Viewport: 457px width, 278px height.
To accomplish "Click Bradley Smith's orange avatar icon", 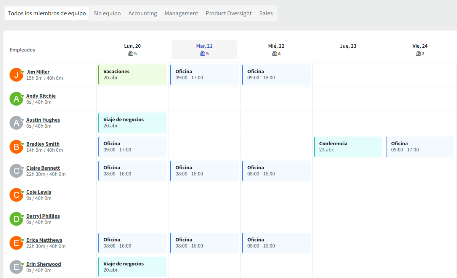I will click(16, 147).
